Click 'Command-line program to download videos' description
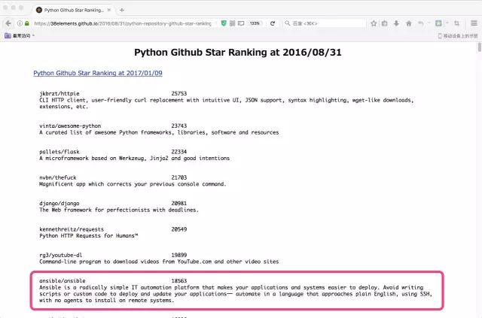Screen dimensions: 482x318 pos(159,262)
